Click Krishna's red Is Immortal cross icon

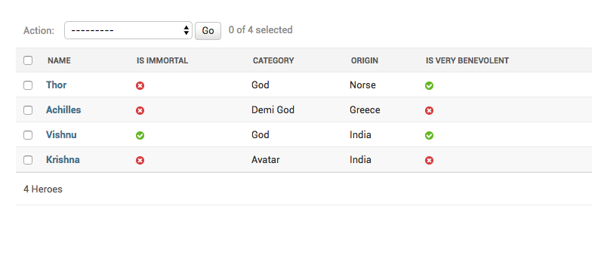click(140, 160)
